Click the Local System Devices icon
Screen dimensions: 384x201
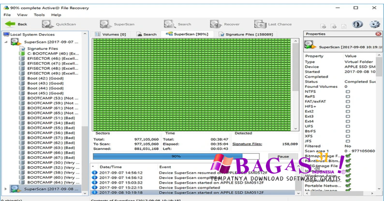(x=6, y=34)
